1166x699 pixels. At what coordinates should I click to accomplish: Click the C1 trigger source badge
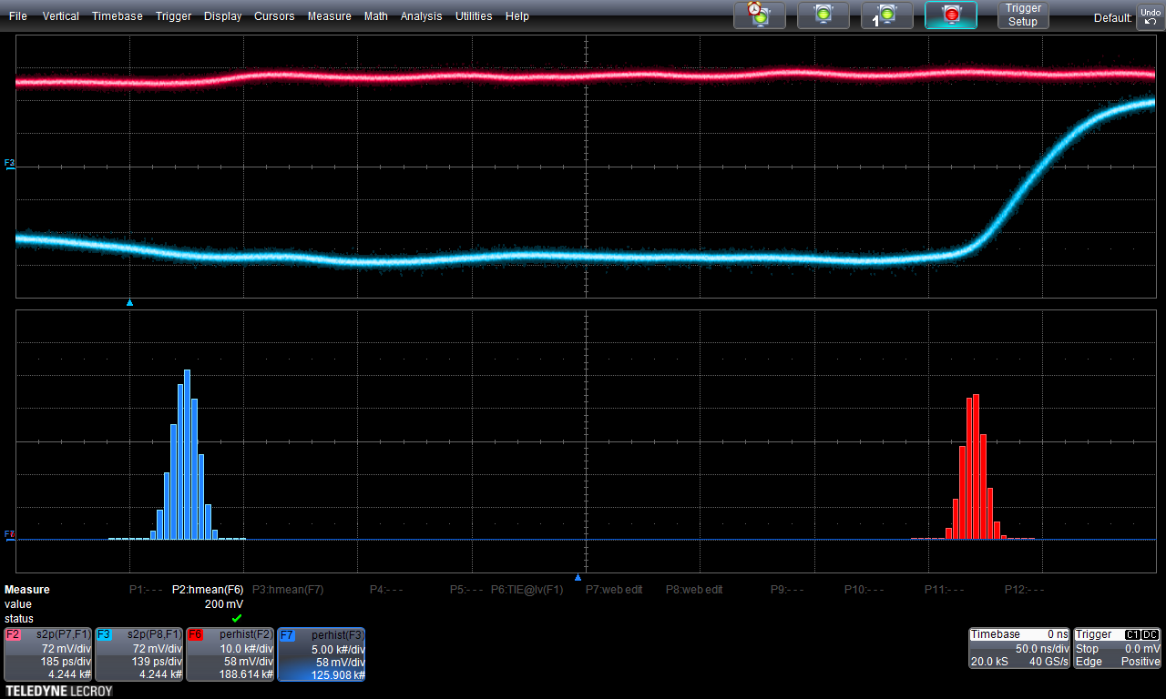pos(1133,634)
